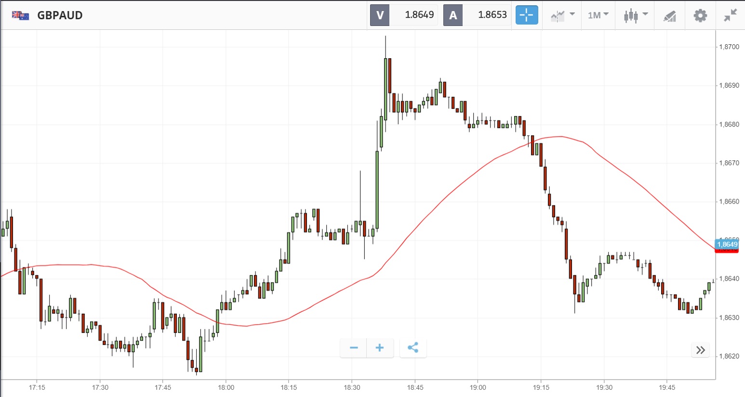This screenshot has width=745, height=397.
Task: Click the current price 1,8649 label
Action: [727, 244]
